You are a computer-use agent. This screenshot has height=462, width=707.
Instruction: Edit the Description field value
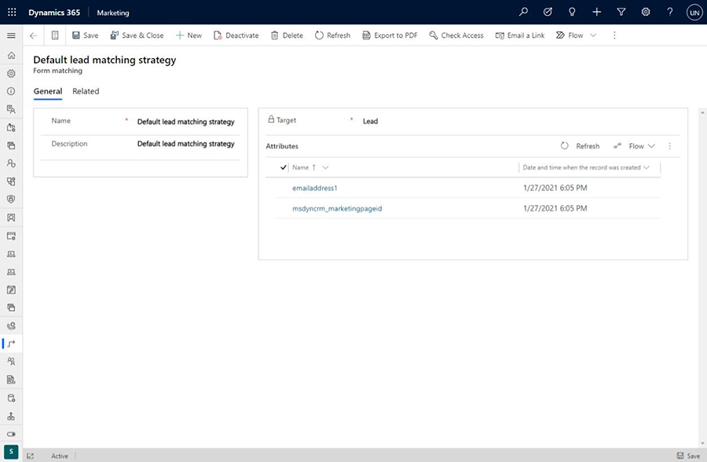(x=185, y=144)
